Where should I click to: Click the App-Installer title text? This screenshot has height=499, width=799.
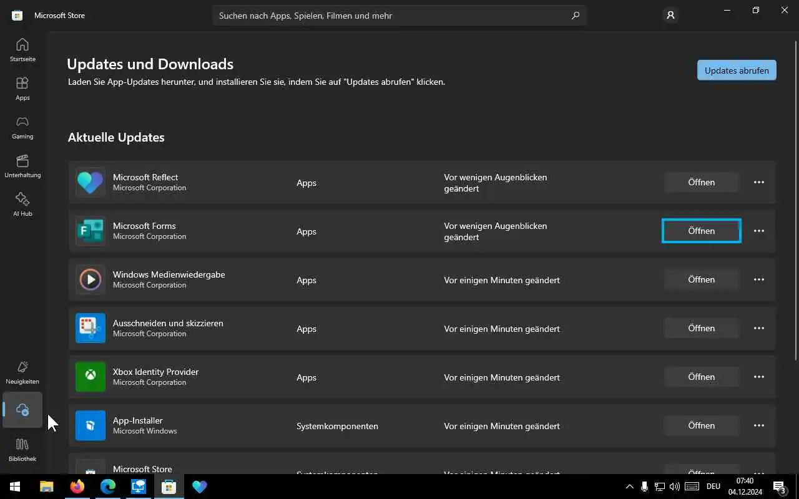point(138,420)
